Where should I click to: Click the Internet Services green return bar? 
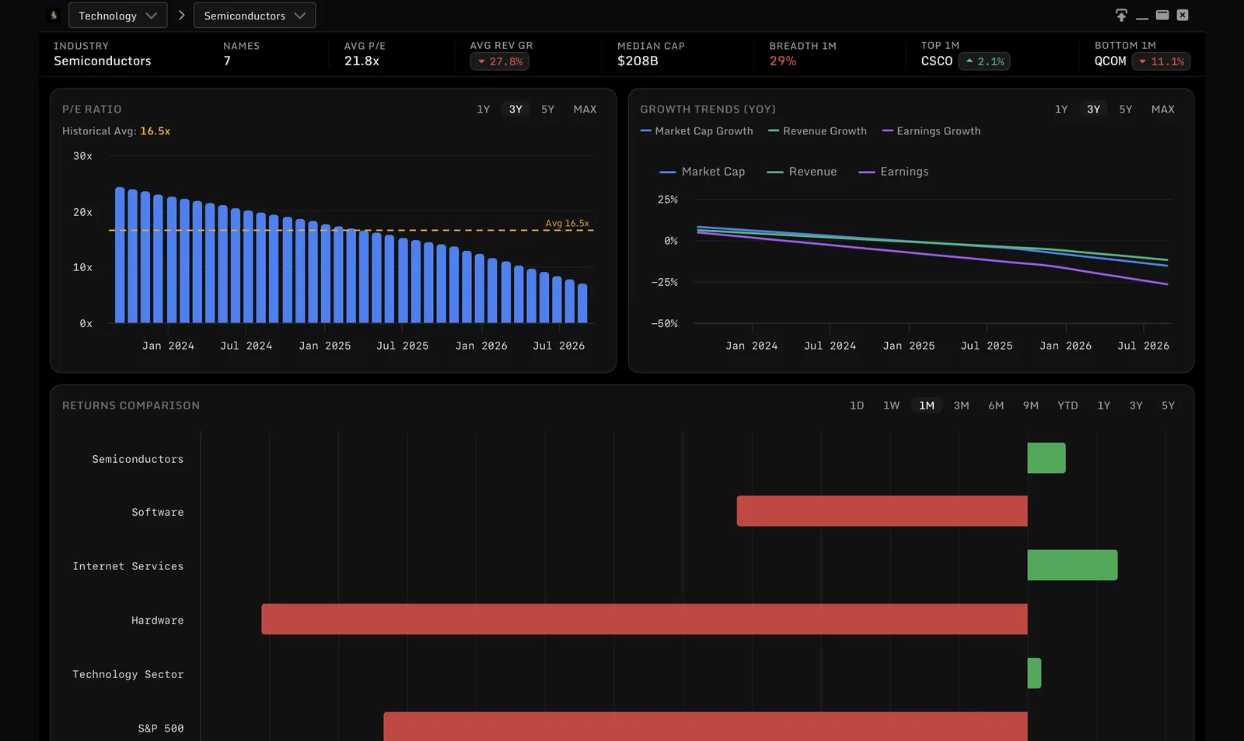click(x=1072, y=565)
